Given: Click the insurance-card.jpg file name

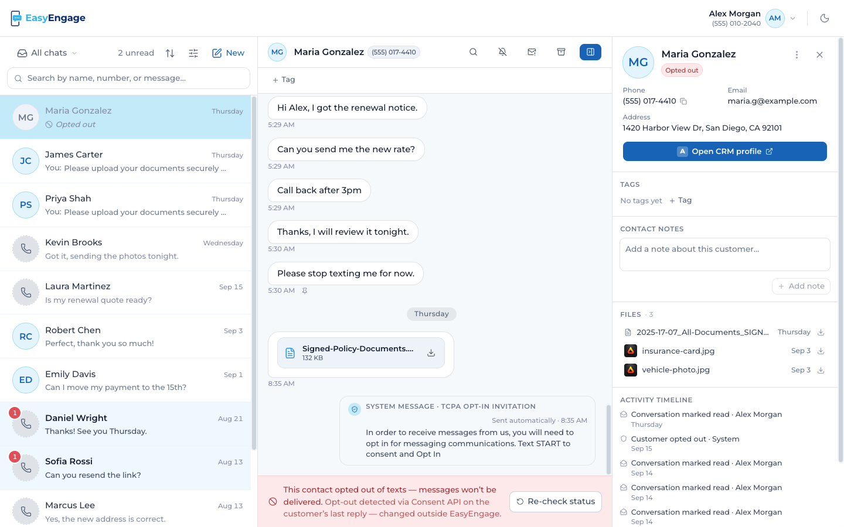Looking at the screenshot, I should pyautogui.click(x=678, y=351).
